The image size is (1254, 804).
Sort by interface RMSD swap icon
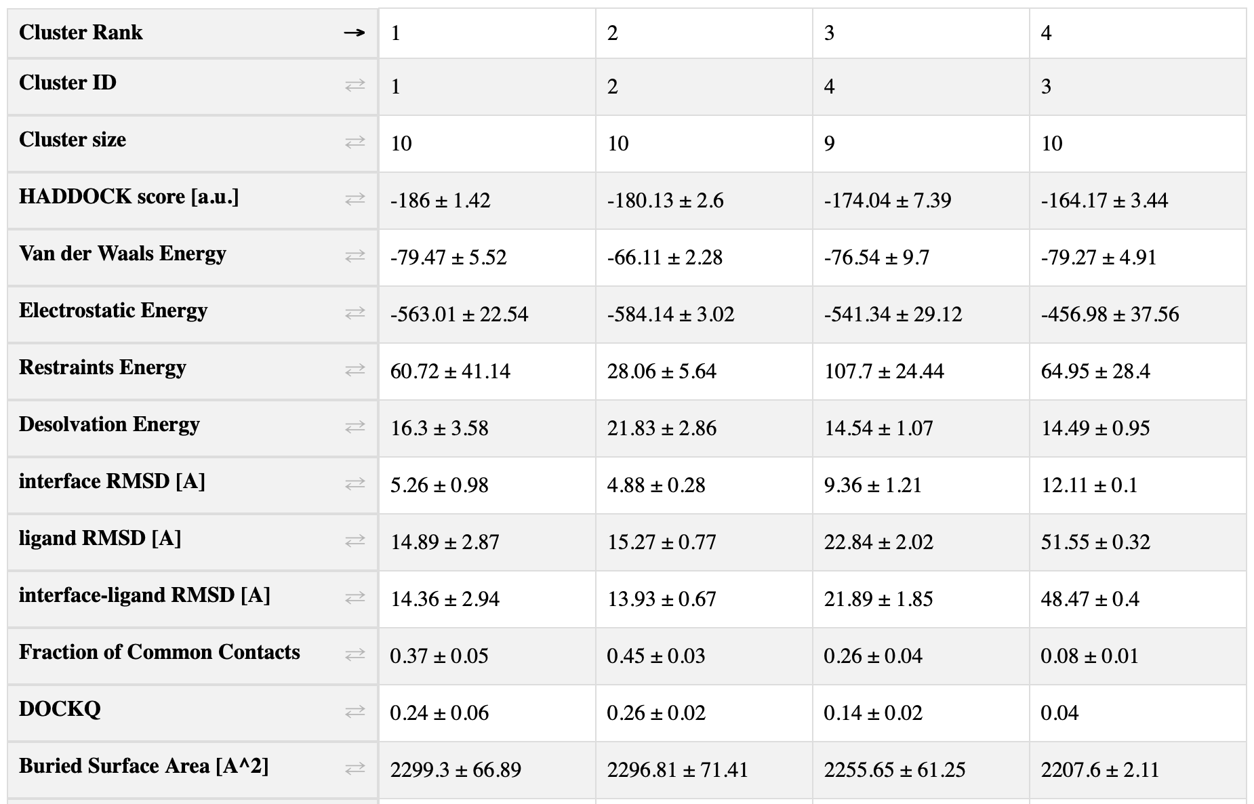[355, 484]
